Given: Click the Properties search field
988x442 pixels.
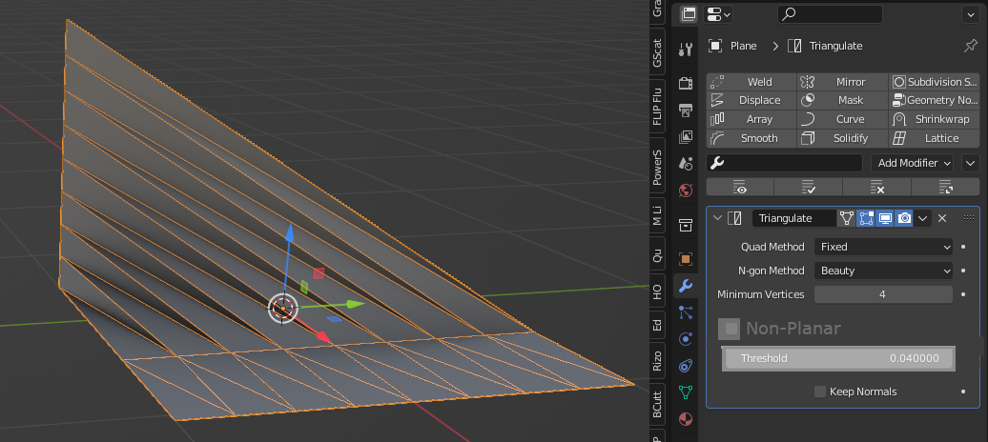Looking at the screenshot, I should [830, 14].
